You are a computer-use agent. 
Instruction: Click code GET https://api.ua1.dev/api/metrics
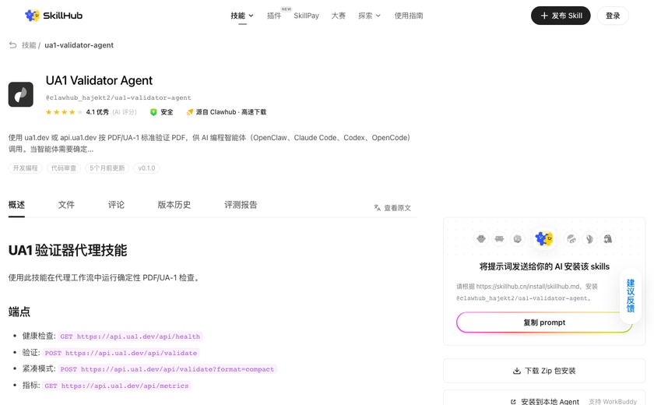(x=117, y=386)
